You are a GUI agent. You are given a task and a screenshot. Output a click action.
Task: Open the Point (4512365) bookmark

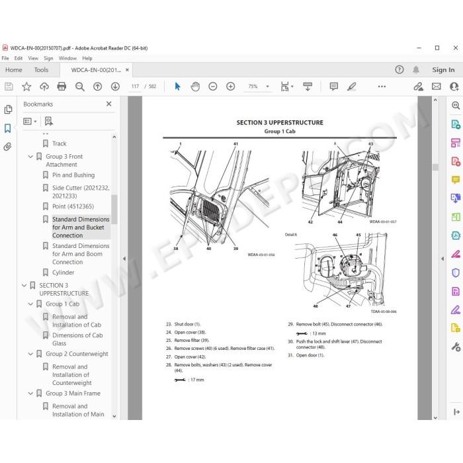(73, 206)
